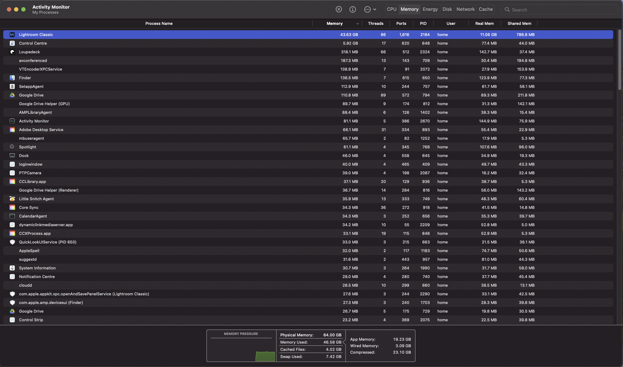
Task: Click the Loupedeck process icon
Action: tap(12, 52)
